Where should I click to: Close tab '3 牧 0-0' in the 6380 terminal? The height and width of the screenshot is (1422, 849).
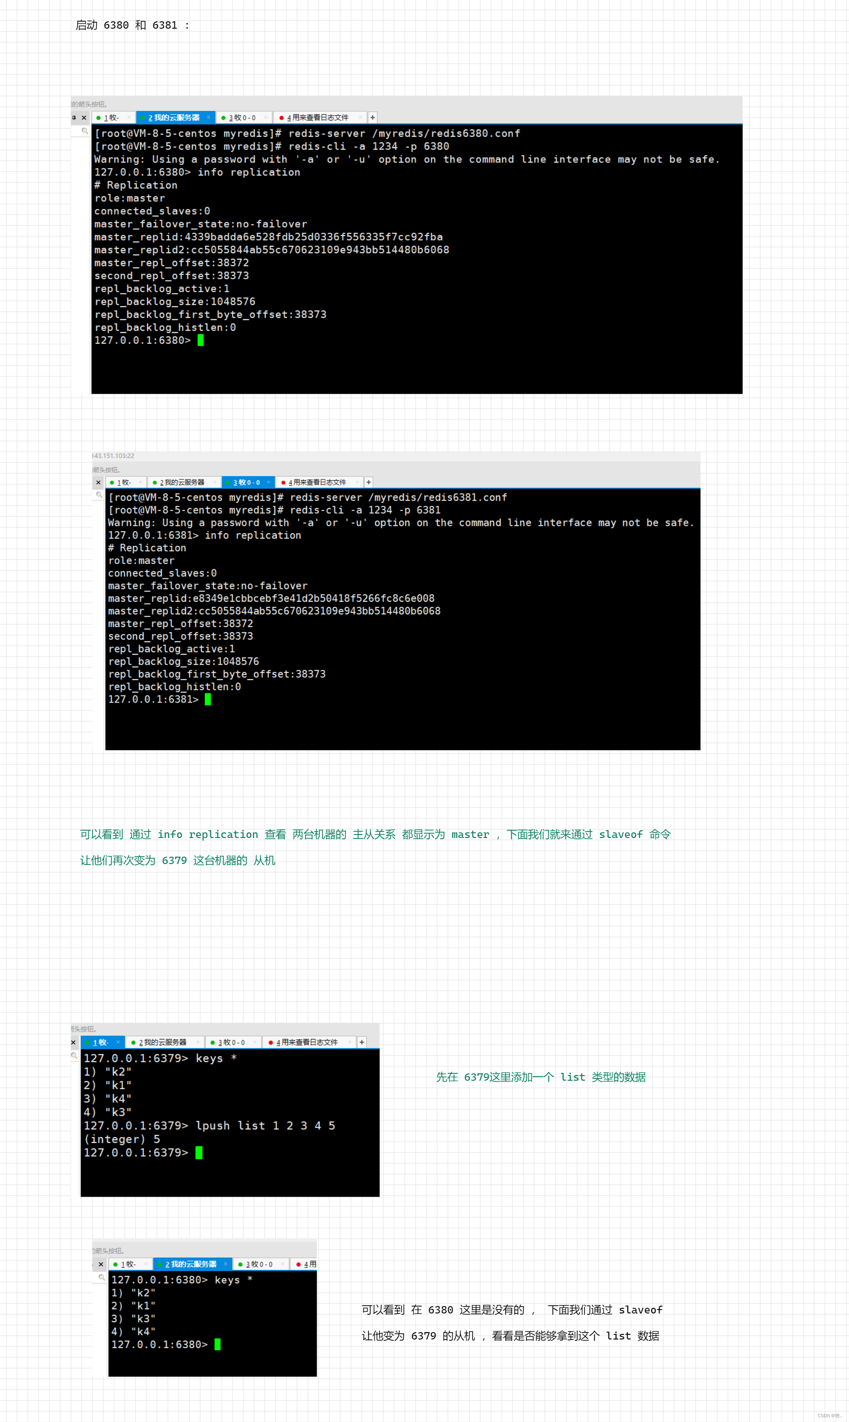pyautogui.click(x=266, y=117)
